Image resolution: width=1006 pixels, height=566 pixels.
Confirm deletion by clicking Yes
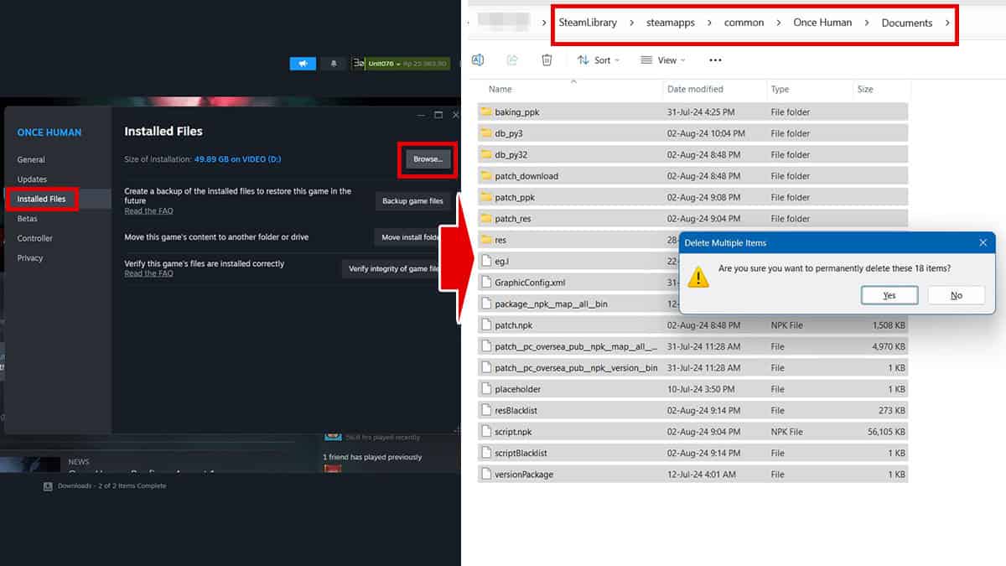coord(889,295)
